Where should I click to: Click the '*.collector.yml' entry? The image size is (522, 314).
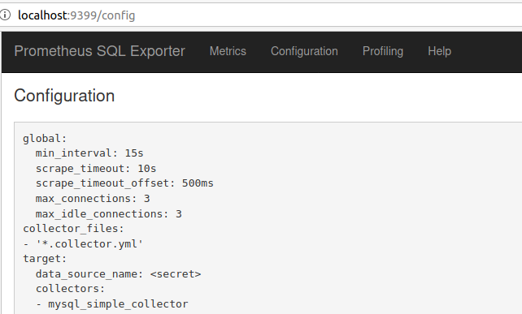coord(89,244)
